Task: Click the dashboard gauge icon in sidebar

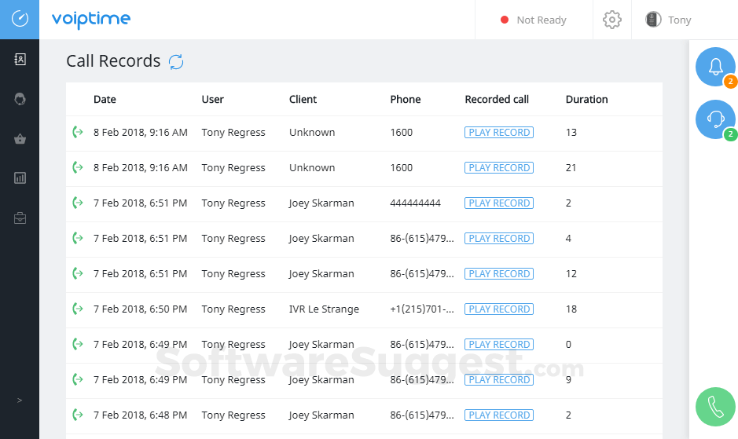Action: 20,19
